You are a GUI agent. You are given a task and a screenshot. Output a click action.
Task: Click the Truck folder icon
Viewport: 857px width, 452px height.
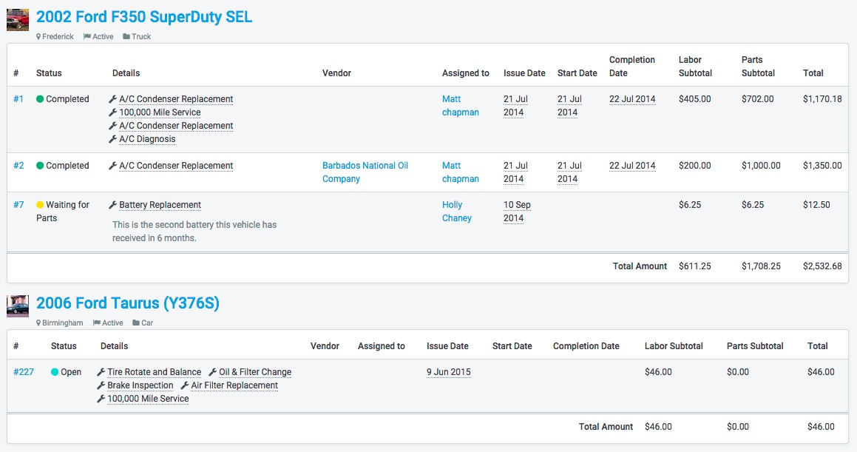(x=126, y=37)
